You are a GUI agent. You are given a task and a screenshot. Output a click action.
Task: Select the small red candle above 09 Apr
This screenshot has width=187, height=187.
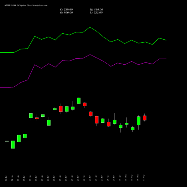point(37,118)
